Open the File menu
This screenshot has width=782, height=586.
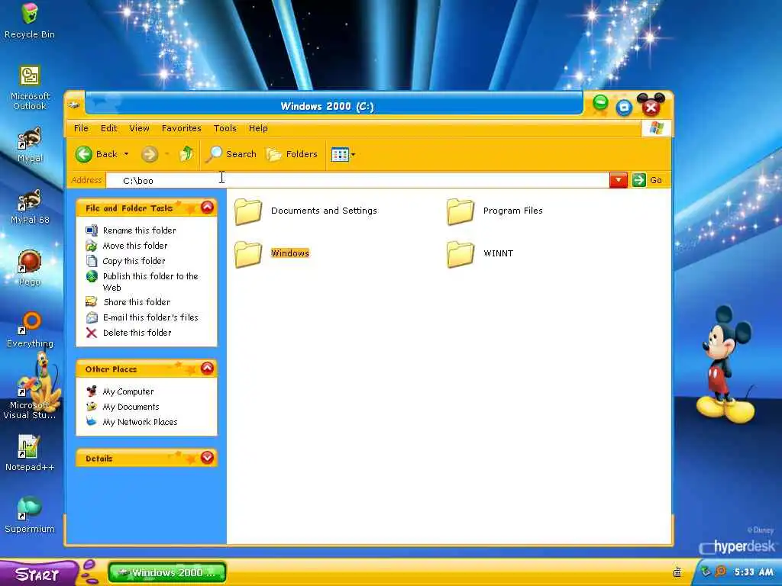point(81,128)
